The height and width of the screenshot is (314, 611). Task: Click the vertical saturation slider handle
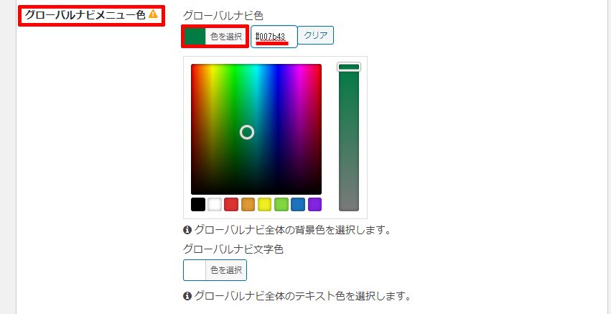349,67
